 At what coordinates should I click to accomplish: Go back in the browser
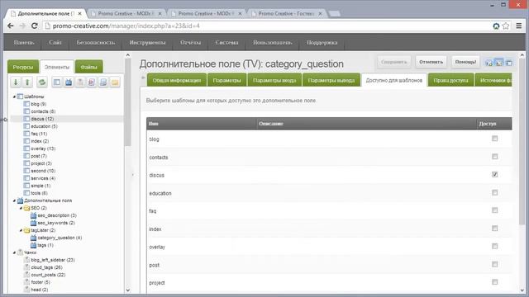(11, 26)
